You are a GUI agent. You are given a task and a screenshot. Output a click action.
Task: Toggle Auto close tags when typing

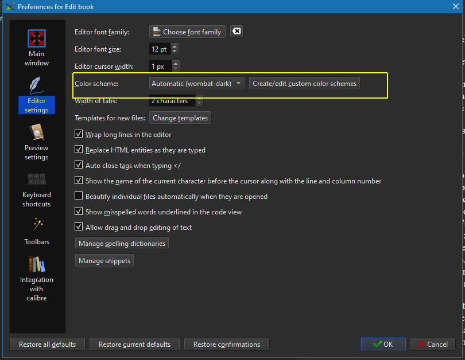coord(79,166)
